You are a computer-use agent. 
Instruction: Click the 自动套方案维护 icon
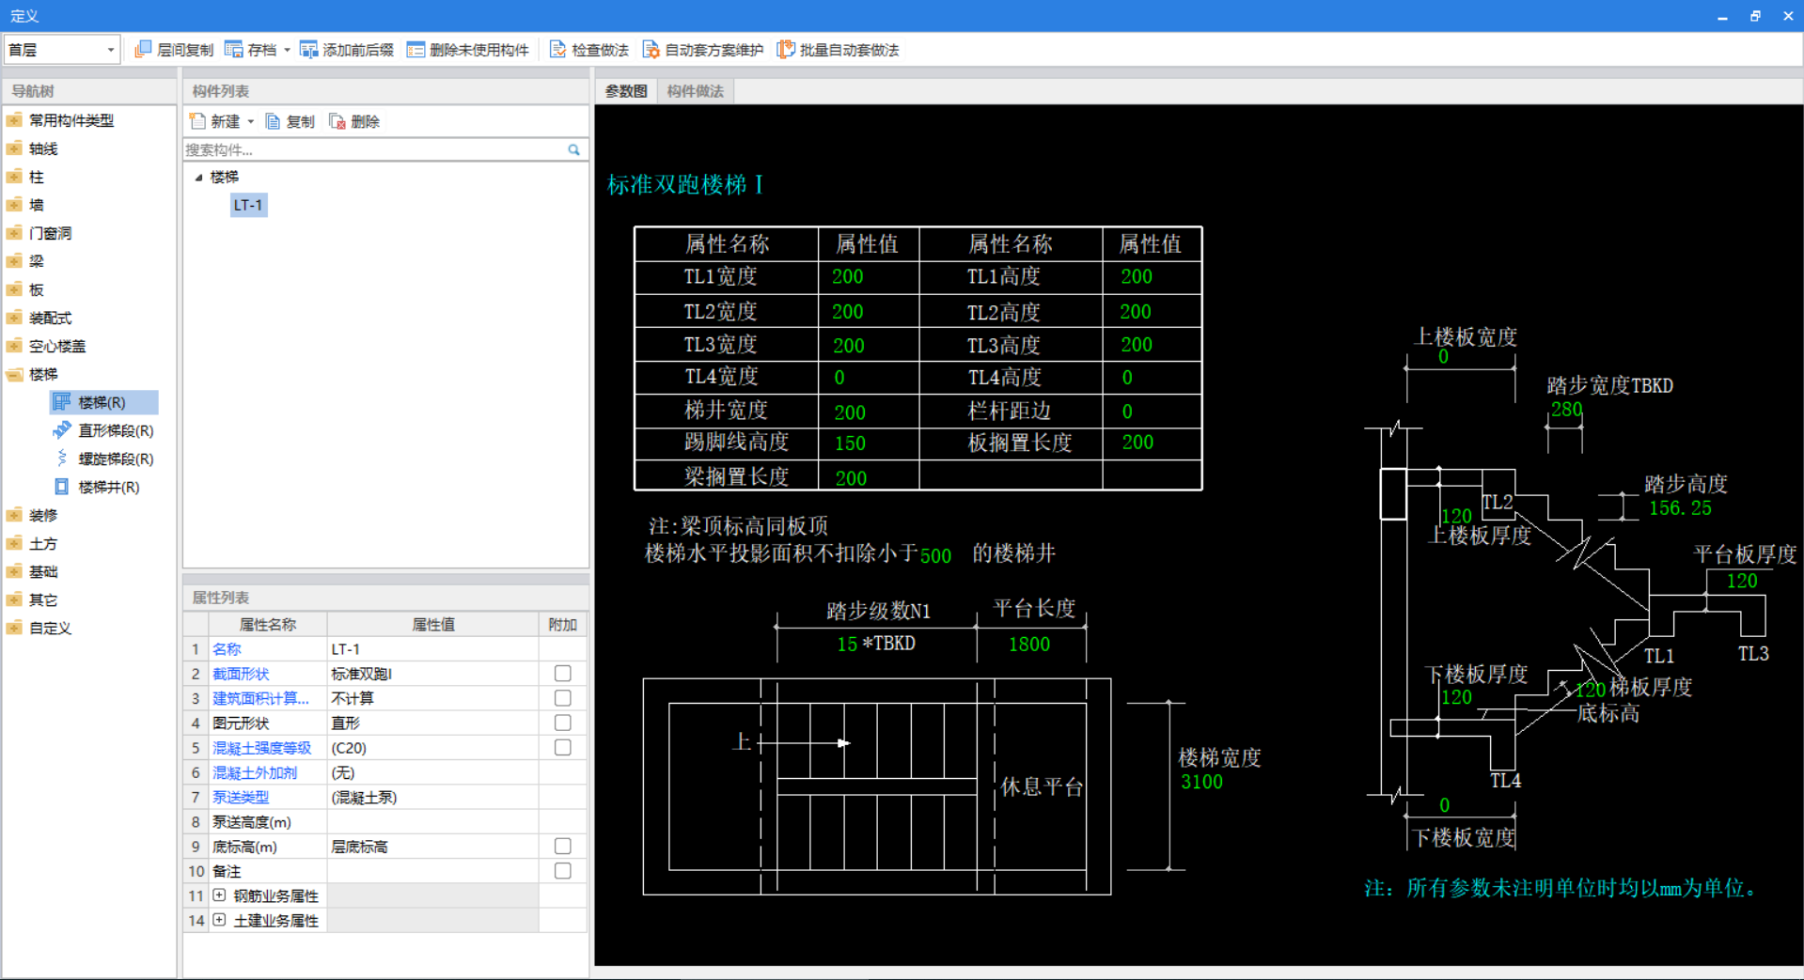click(x=651, y=49)
